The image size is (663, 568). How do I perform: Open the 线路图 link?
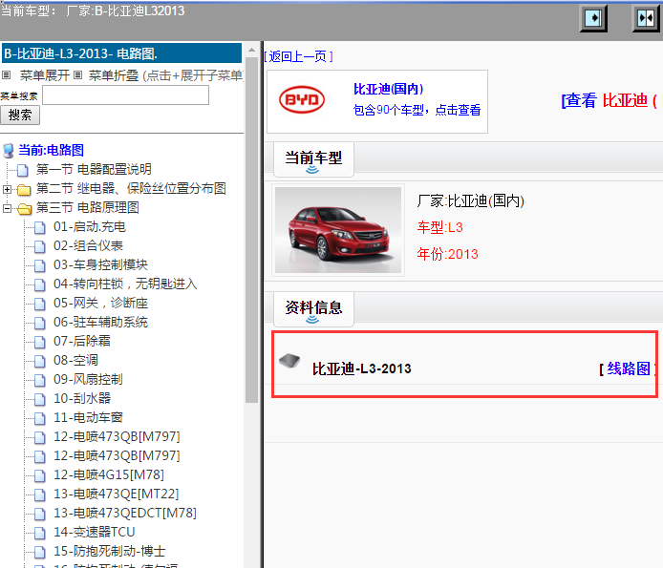[x=629, y=368]
